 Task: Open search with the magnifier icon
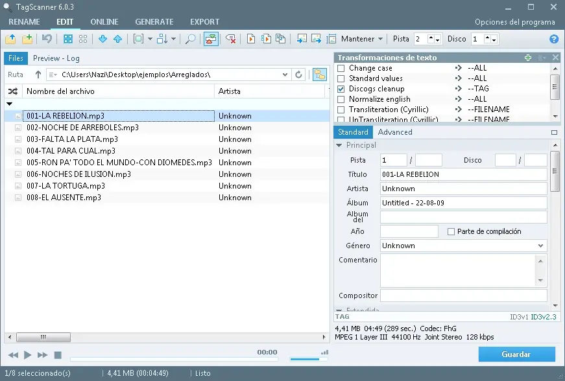190,39
